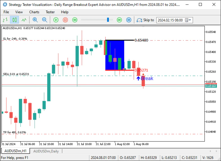The height and width of the screenshot is (161, 221).
Task: Click the 2024.08.01 07:00 time display
Action: coord(103,157)
